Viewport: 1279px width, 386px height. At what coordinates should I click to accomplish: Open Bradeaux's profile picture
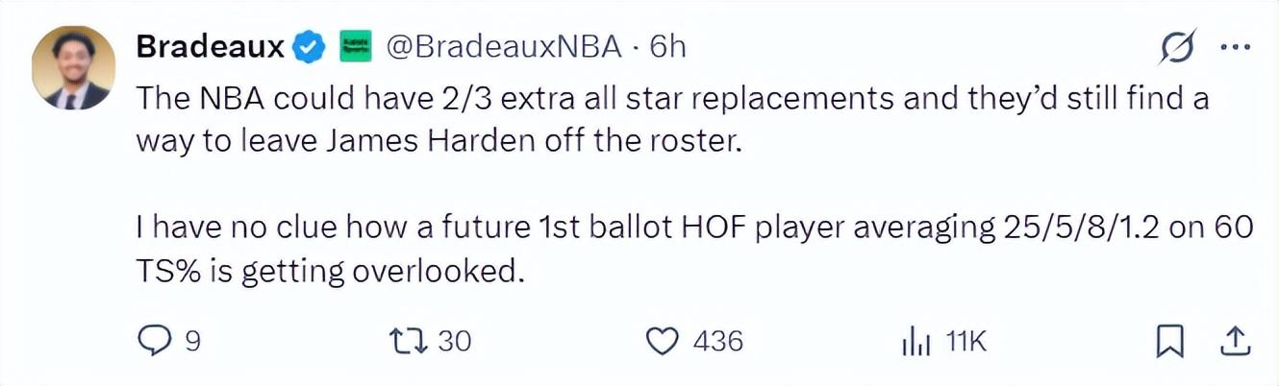73,68
